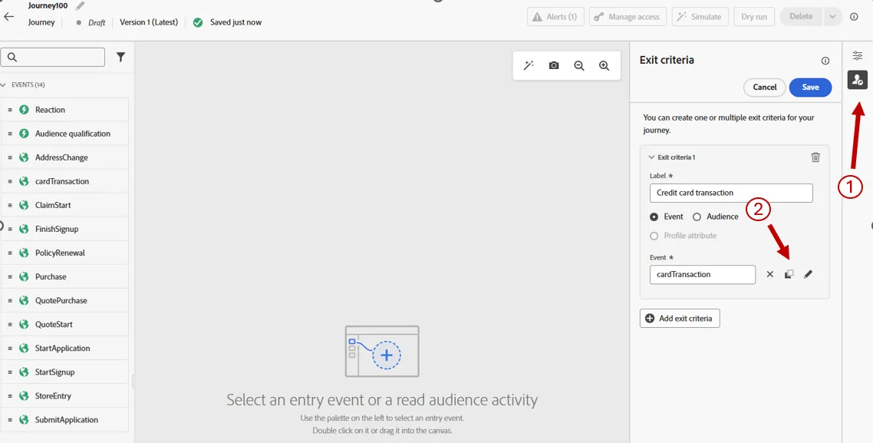Choose the Audience radio option
Screen dimensions: 873x443
(697, 217)
